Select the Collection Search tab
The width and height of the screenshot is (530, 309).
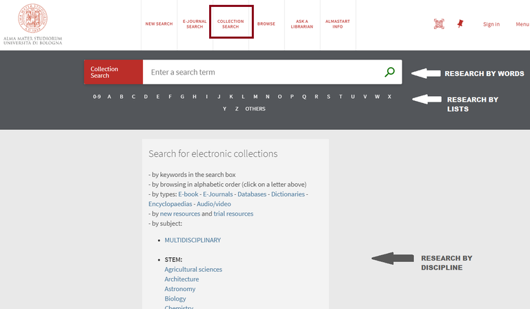click(x=230, y=24)
